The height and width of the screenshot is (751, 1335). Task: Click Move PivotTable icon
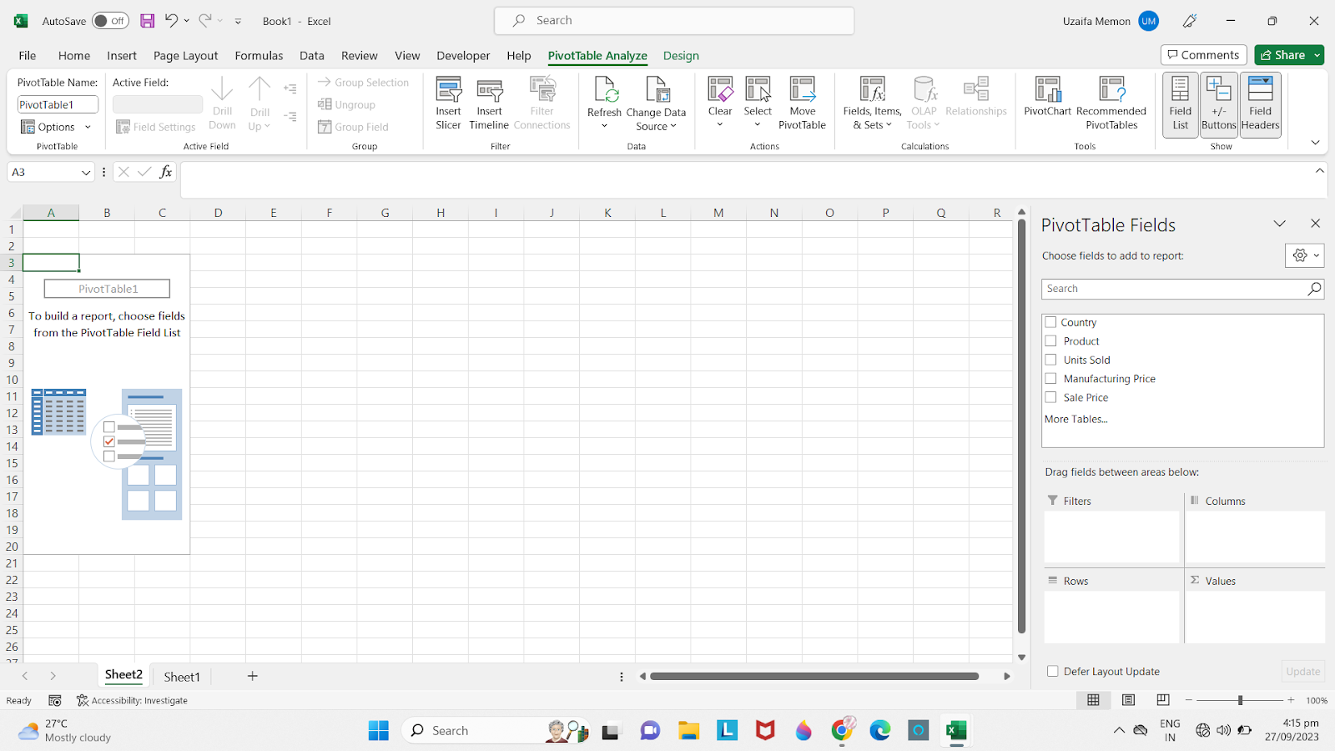point(803,90)
